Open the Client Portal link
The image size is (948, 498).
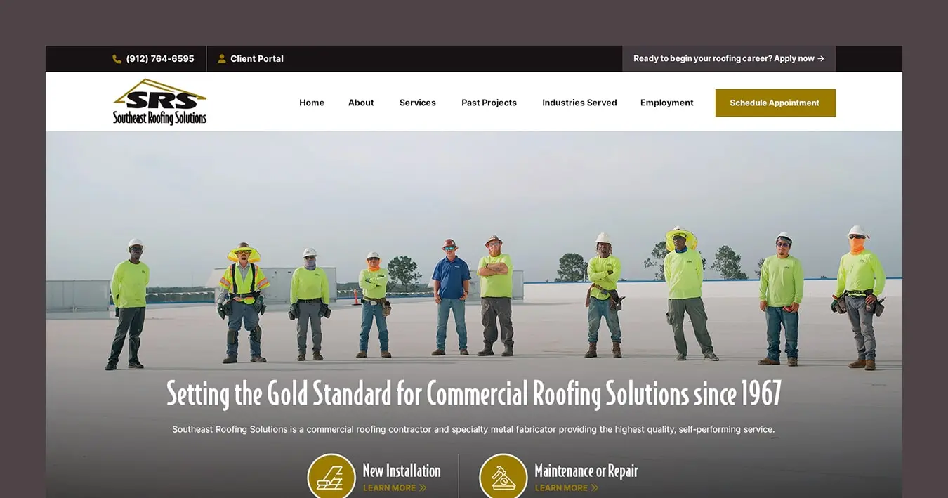coord(257,59)
